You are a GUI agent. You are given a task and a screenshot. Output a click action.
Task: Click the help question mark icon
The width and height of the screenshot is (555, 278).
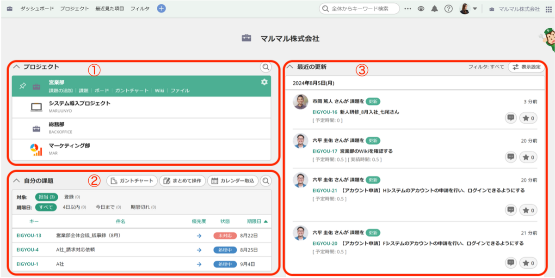click(449, 8)
